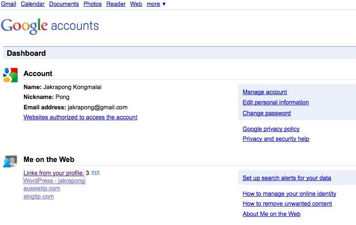Image resolution: width=356 pixels, height=225 pixels.
Task: Navigate to Reader in the top bar
Action: 116,4
